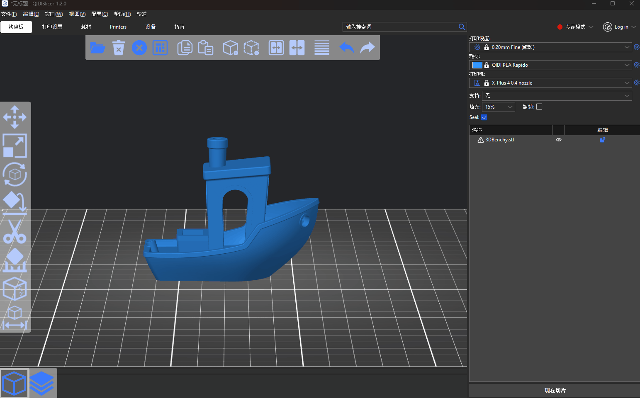
Task: Open the 0.20mm Fine print preset dropdown
Action: 550,47
